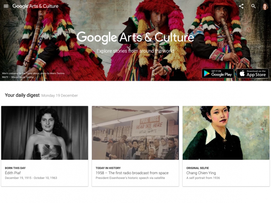Click the user profile avatar

(265, 6)
